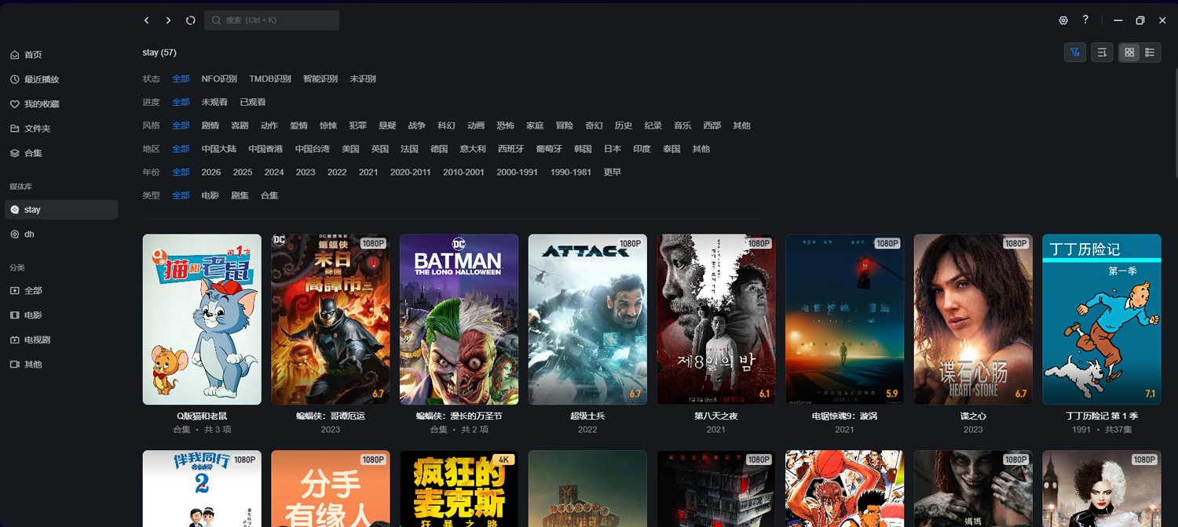The image size is (1178, 527).
Task: Filter type by 剧集
Action: 240,195
